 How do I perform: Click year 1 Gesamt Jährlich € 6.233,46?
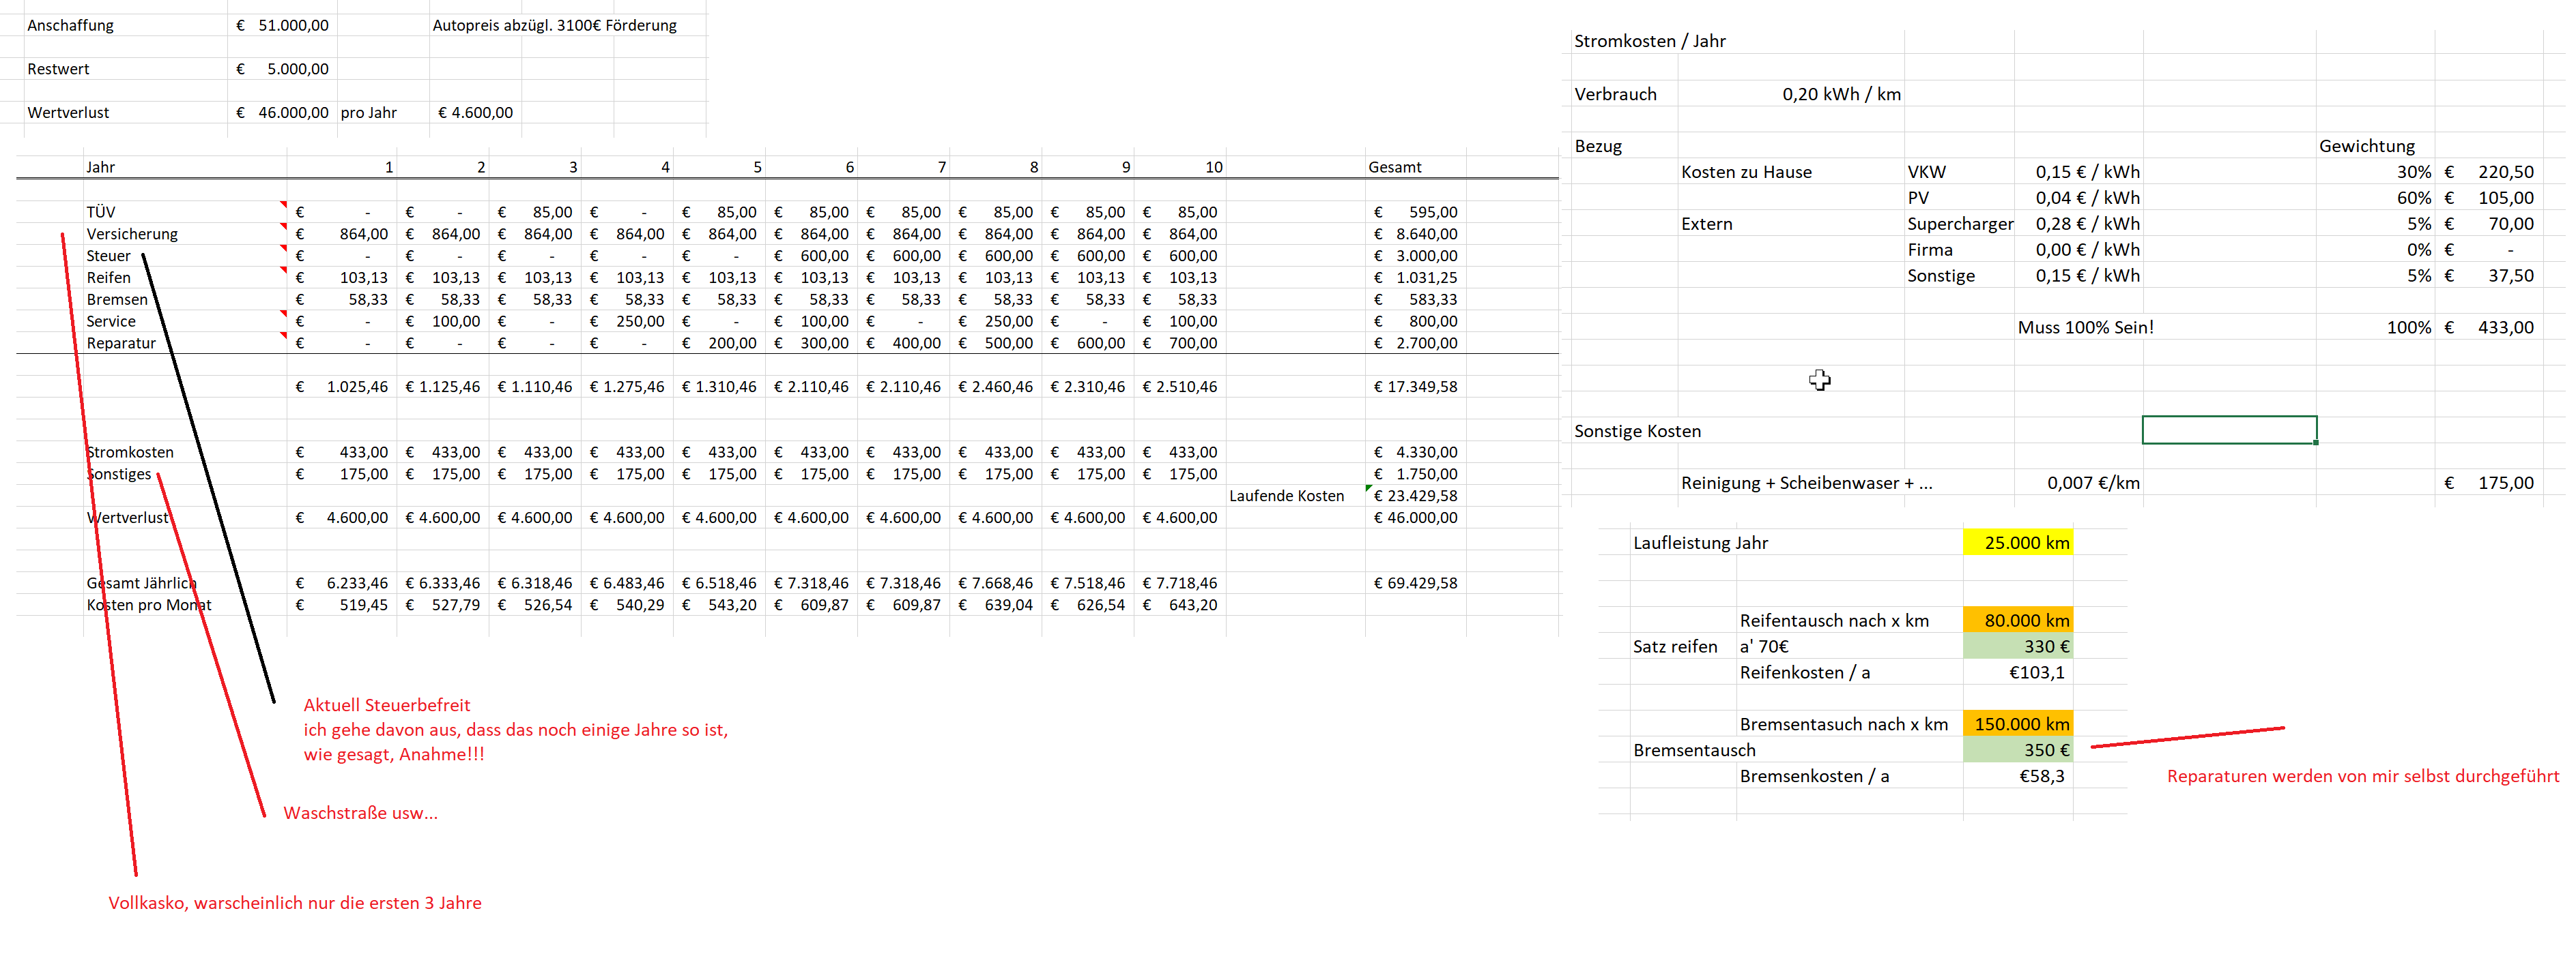coord(342,584)
